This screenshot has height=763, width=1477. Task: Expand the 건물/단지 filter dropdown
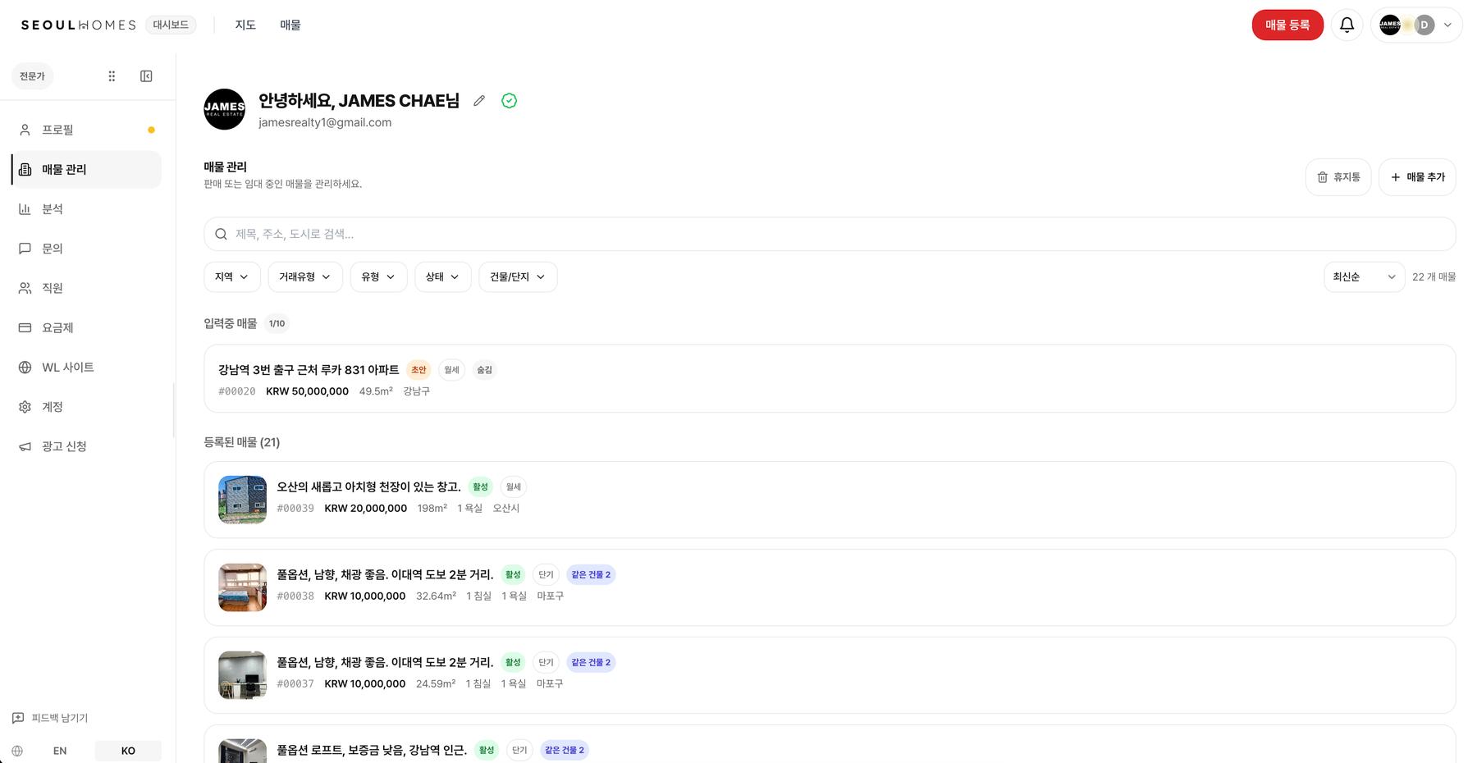(518, 277)
